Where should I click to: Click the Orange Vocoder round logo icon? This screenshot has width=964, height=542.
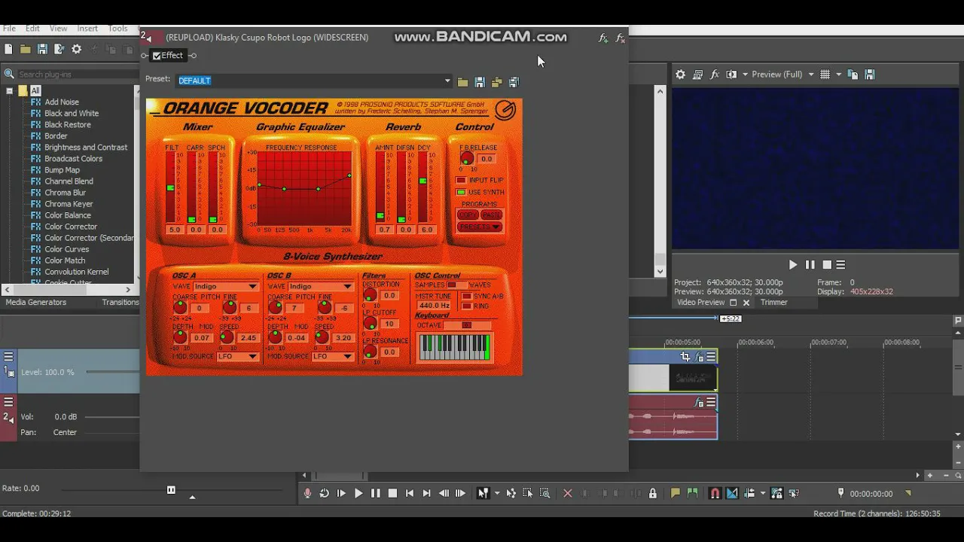[505, 110]
